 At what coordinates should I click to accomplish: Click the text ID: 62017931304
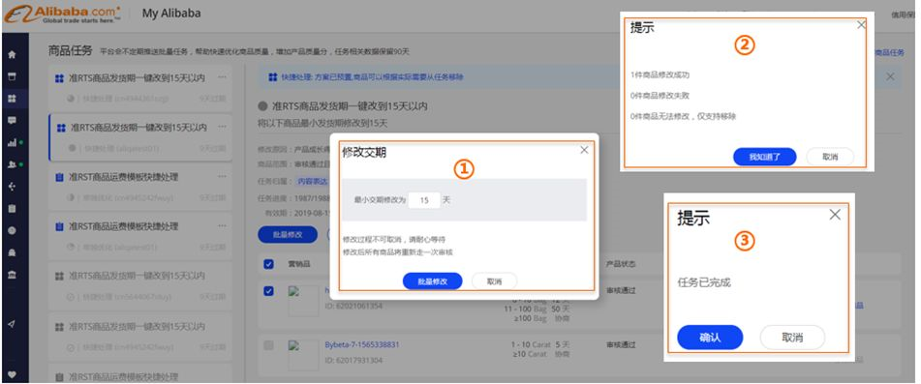pos(353,360)
